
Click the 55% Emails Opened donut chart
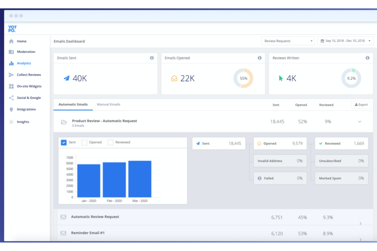point(244,78)
